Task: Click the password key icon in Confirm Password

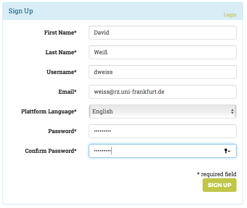Action: coord(227,151)
